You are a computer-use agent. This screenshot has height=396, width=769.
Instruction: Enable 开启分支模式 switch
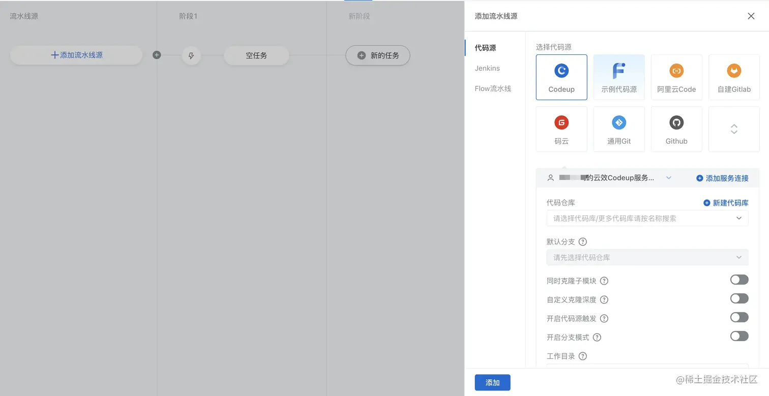739,336
